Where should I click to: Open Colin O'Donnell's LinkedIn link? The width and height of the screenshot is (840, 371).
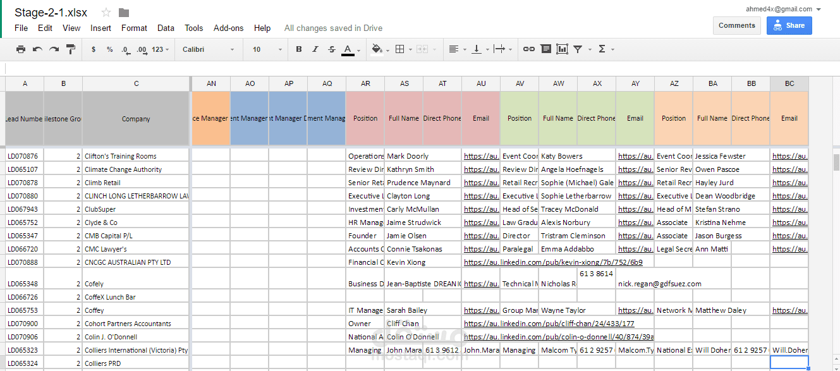pyautogui.click(x=559, y=337)
